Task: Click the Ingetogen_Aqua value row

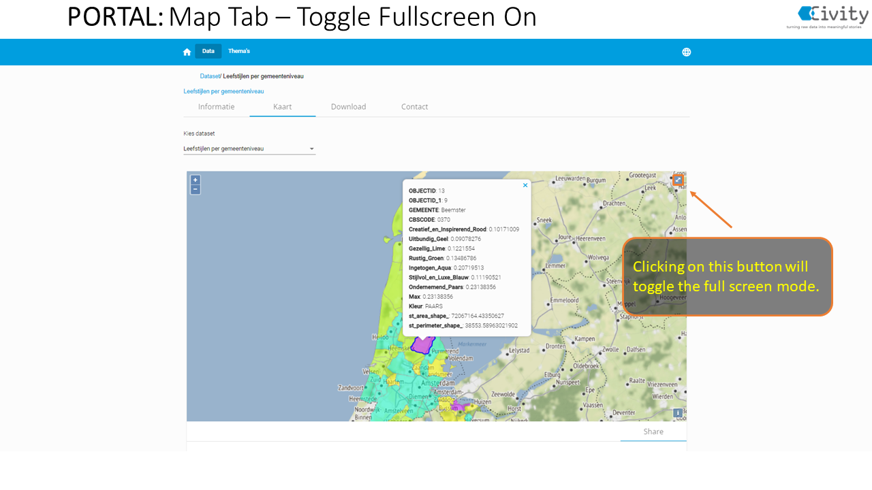Action: (446, 268)
